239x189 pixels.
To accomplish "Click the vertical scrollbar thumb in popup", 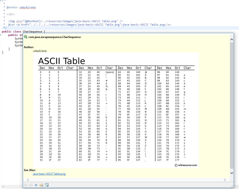I will click(x=232, y=106).
